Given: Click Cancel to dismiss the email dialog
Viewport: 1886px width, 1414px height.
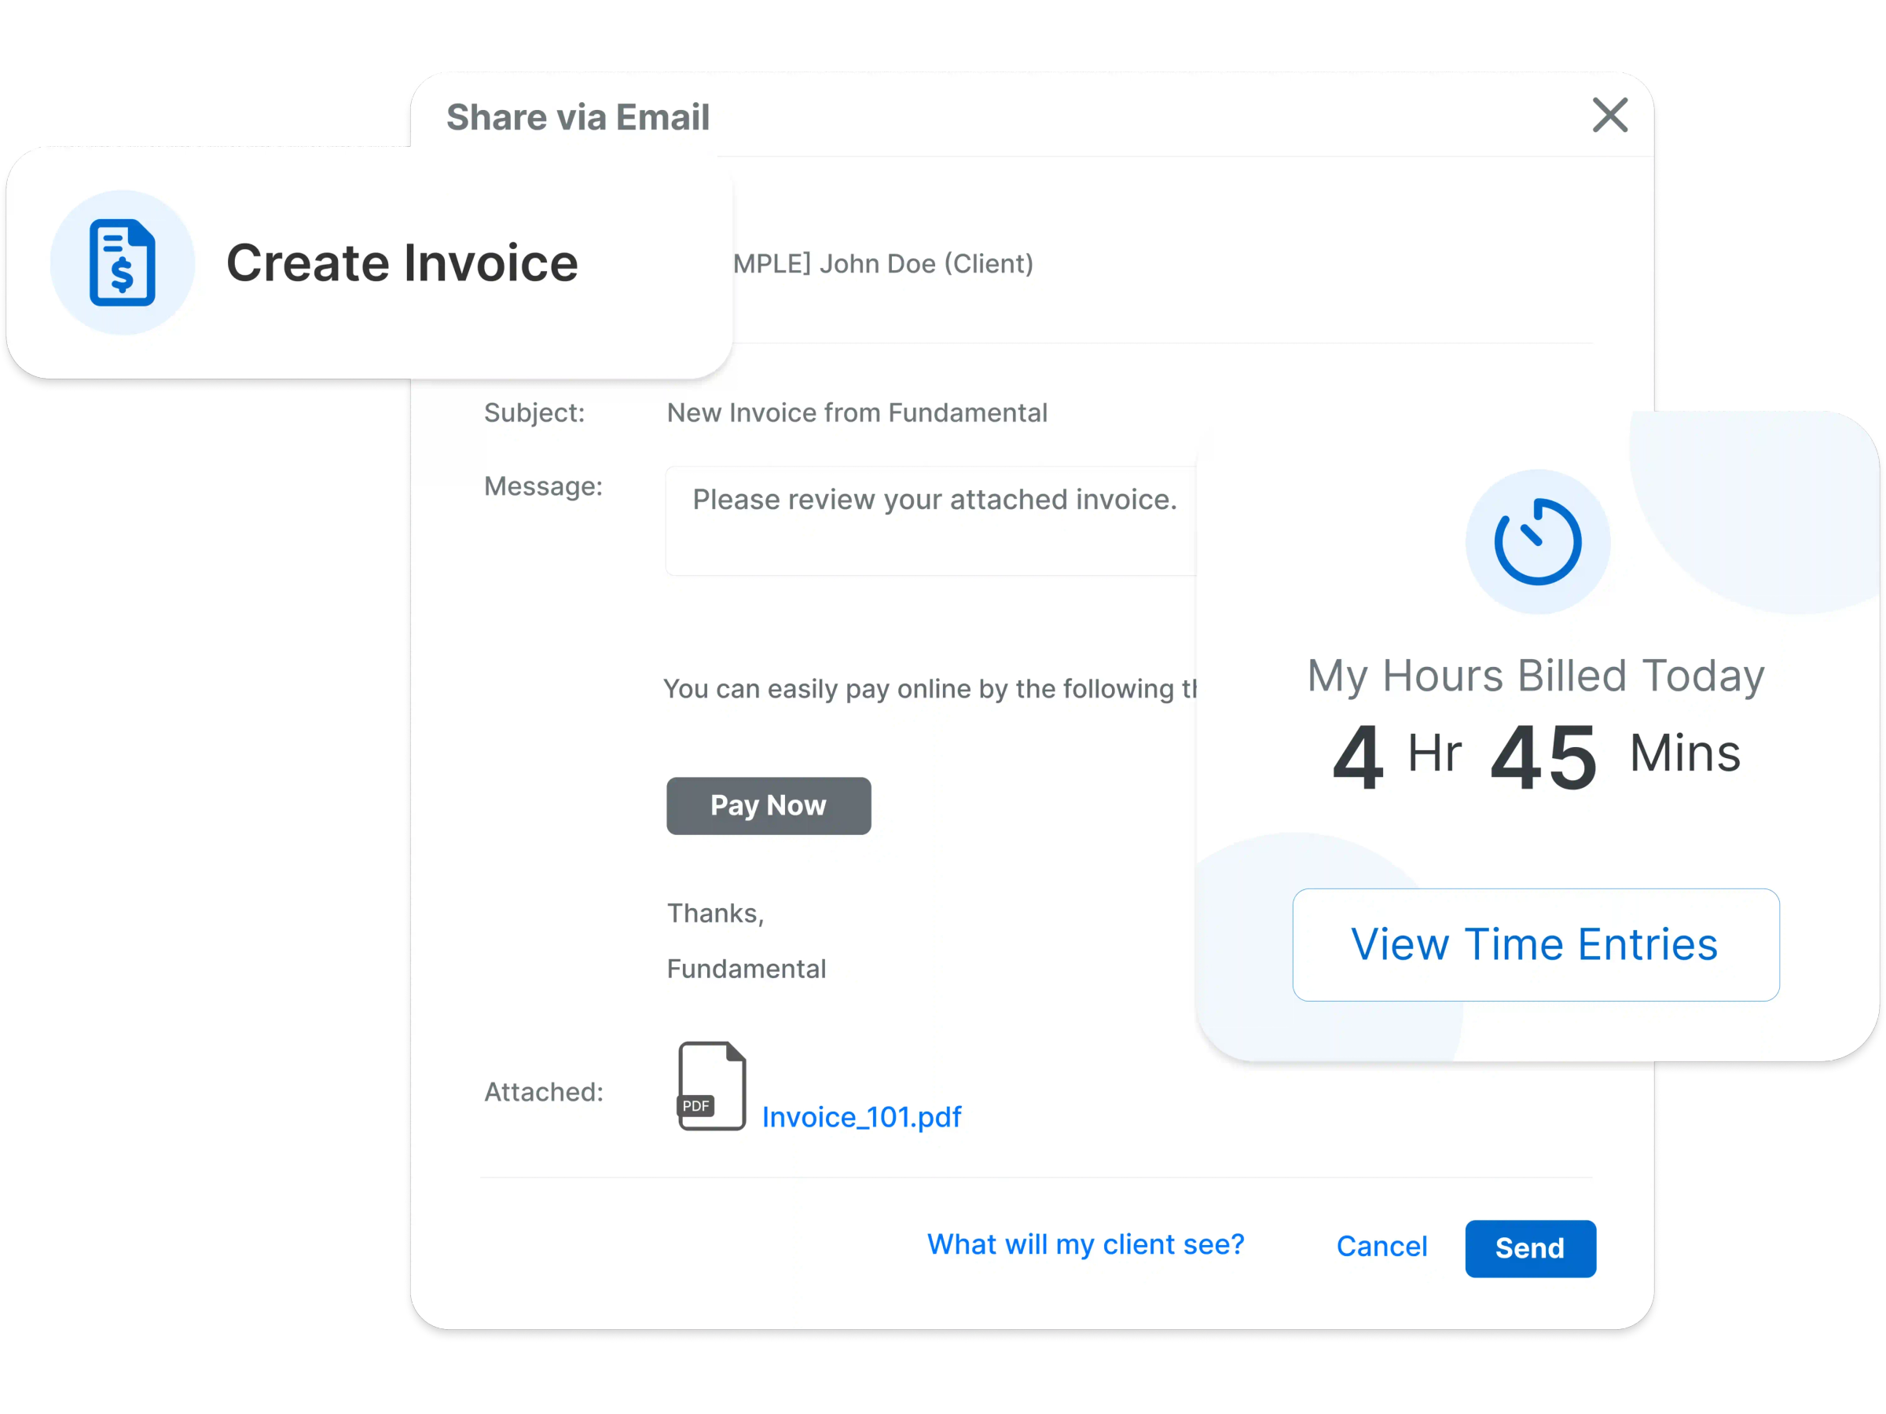Looking at the screenshot, I should 1382,1246.
